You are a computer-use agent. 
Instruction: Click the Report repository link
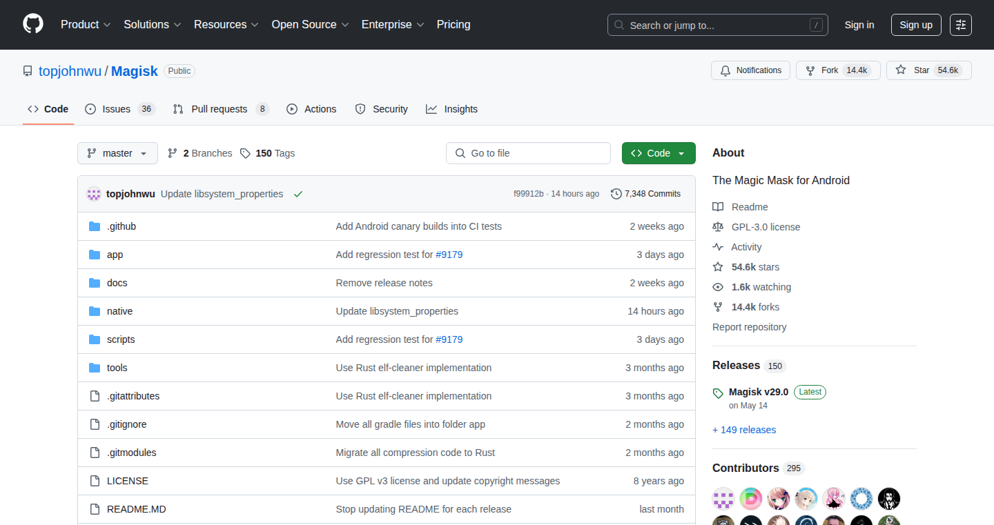(750, 327)
